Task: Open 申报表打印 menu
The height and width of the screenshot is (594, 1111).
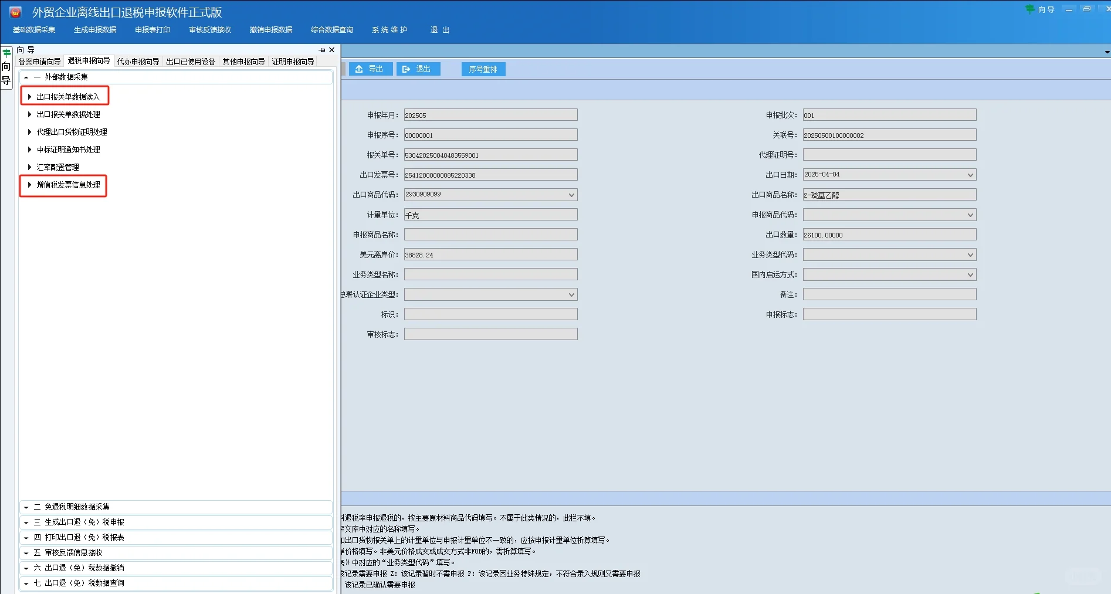Action: pyautogui.click(x=153, y=30)
